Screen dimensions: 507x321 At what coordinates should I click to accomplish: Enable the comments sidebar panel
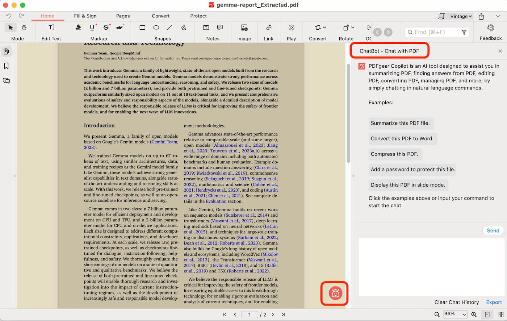[7, 80]
